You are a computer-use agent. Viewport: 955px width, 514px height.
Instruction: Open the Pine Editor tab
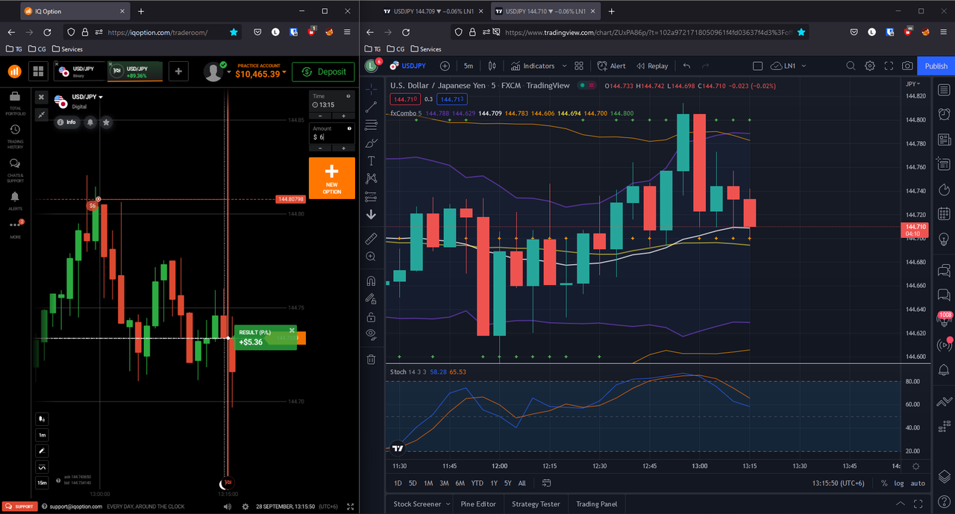click(478, 504)
